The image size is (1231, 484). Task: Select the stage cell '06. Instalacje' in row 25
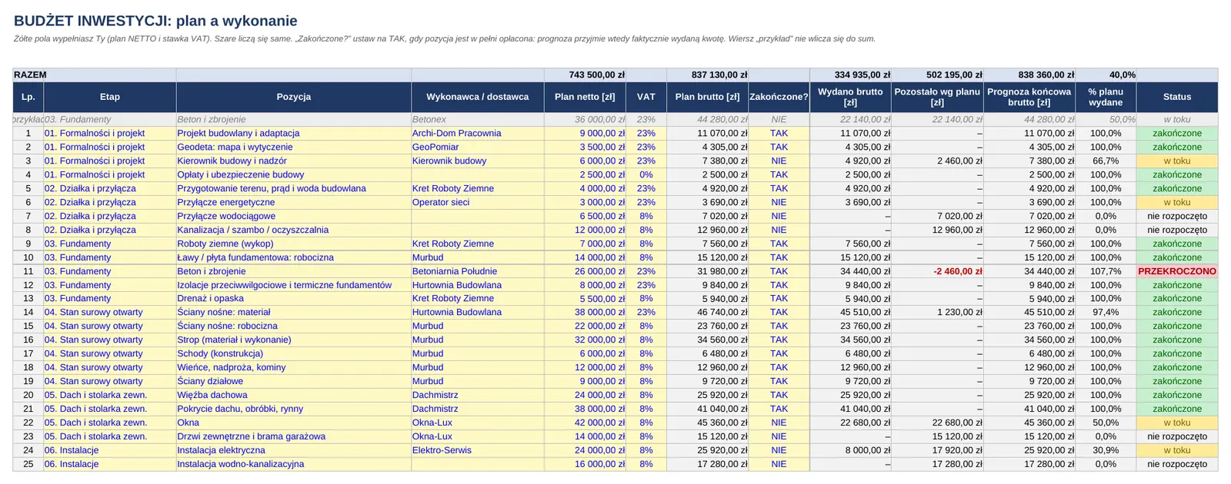tap(109, 464)
